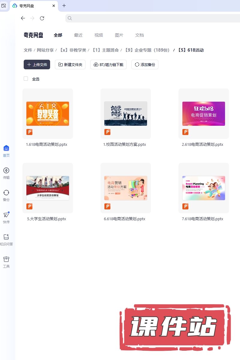The height and width of the screenshot is (360, 240).
Task: Click the 上传文件 upload button
Action: click(37, 64)
